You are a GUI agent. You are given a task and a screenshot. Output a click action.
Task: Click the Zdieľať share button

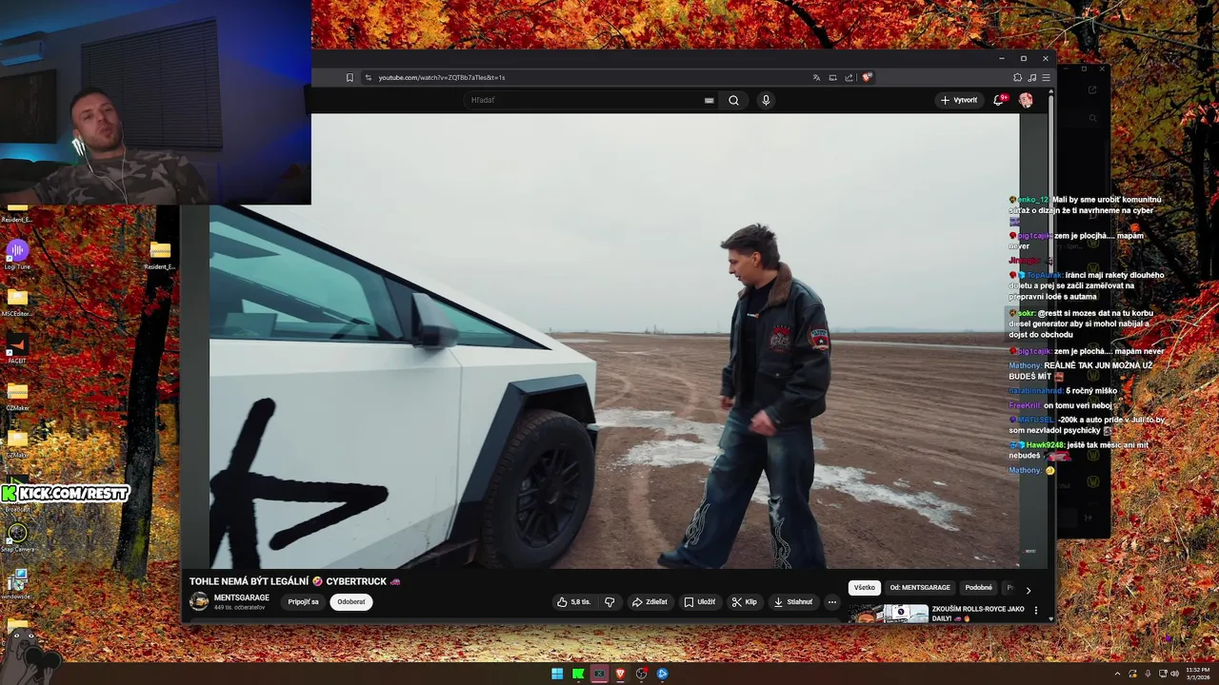point(649,601)
